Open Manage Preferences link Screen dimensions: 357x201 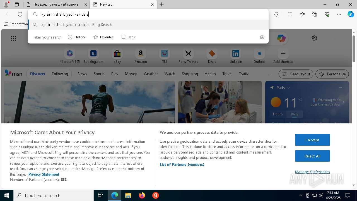click(312, 172)
